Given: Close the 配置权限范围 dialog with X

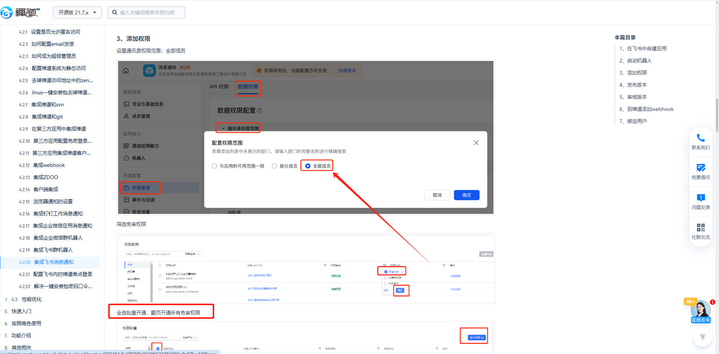Looking at the screenshot, I should (x=476, y=143).
